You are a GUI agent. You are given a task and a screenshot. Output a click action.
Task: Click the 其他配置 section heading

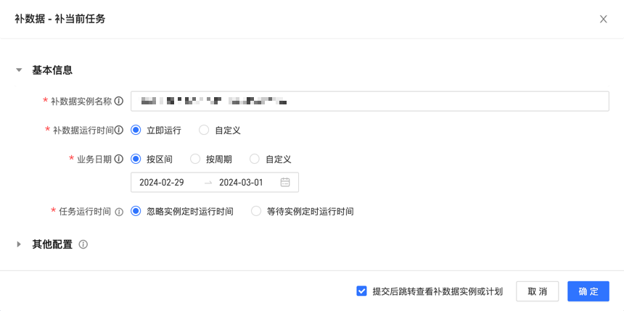[52, 244]
